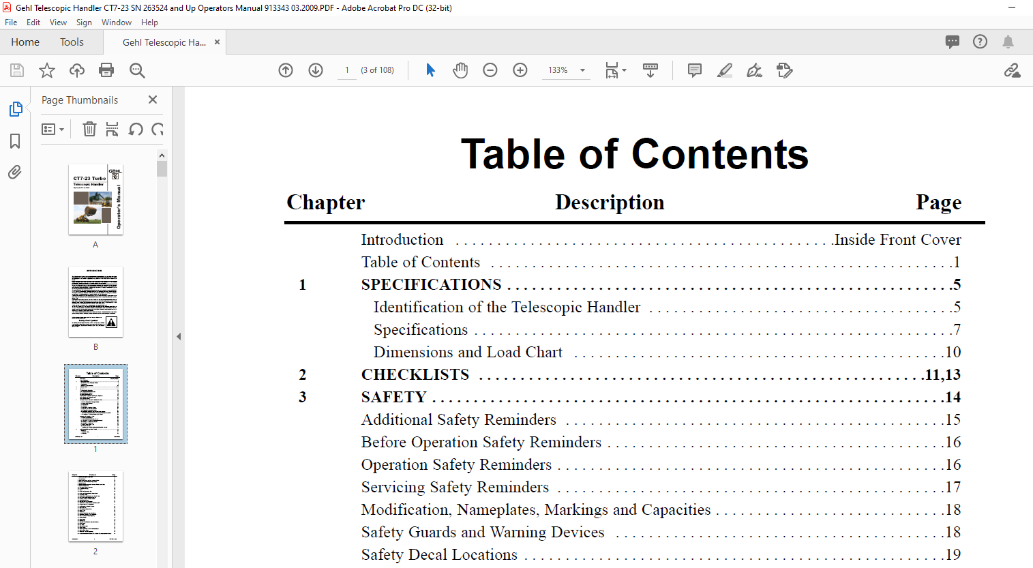Open the fit page options dropdown
Viewport: 1033px width, 568px height.
616,70
